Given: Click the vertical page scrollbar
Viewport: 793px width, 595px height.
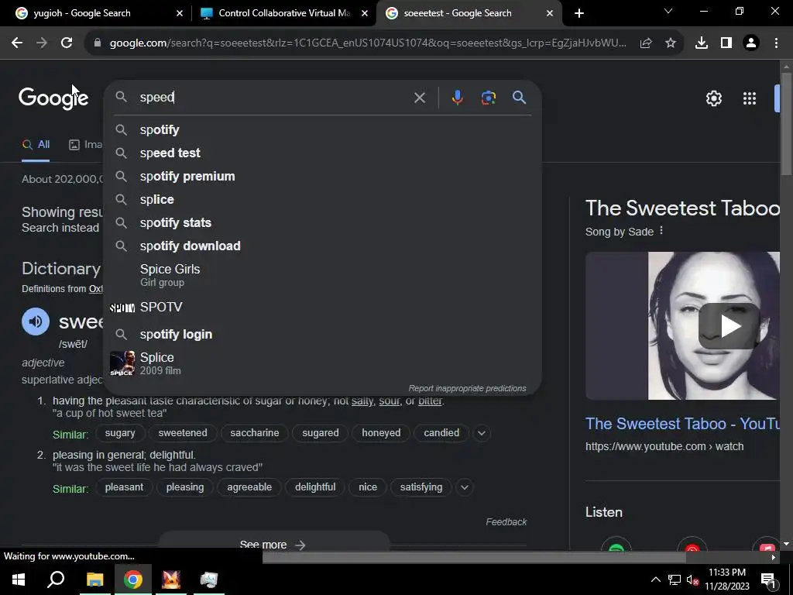Looking at the screenshot, I should pyautogui.click(x=786, y=125).
